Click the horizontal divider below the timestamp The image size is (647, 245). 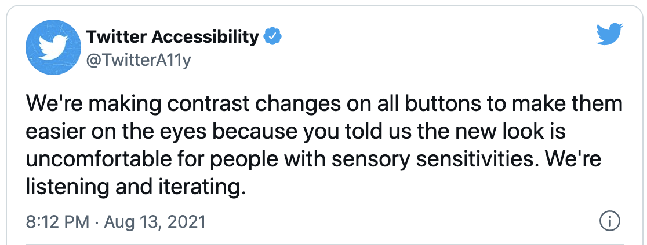coord(325,244)
